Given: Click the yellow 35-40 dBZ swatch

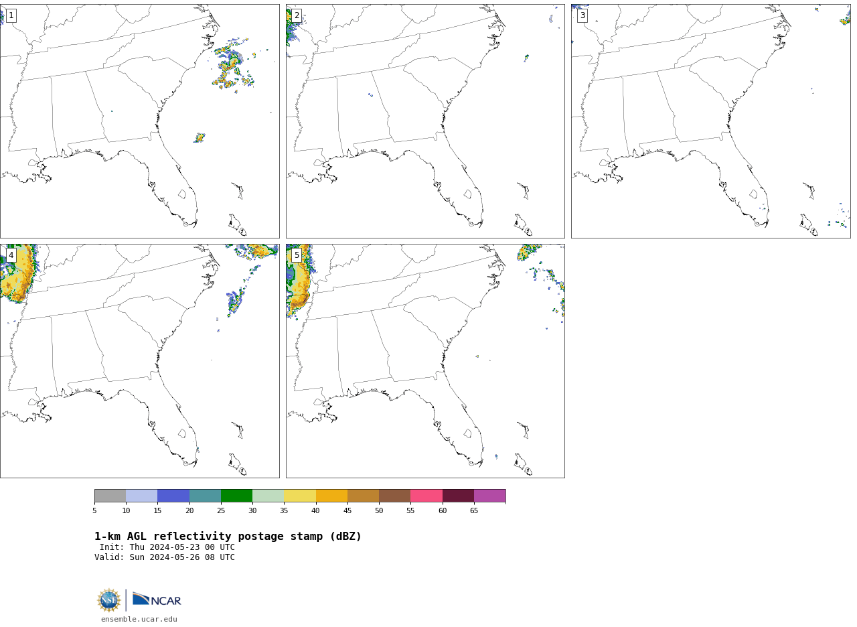Looking at the screenshot, I should click(300, 496).
